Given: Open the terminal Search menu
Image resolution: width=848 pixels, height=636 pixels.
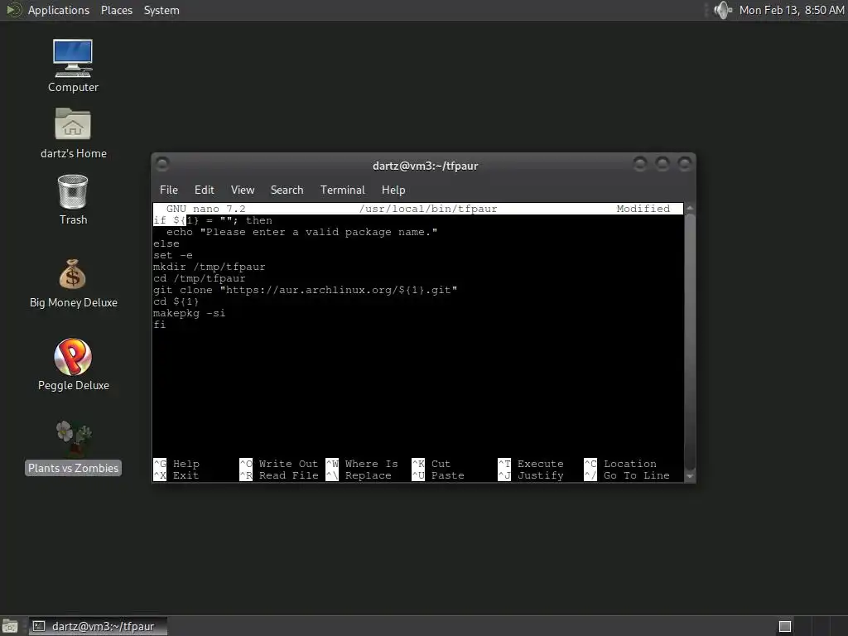Looking at the screenshot, I should (x=287, y=190).
